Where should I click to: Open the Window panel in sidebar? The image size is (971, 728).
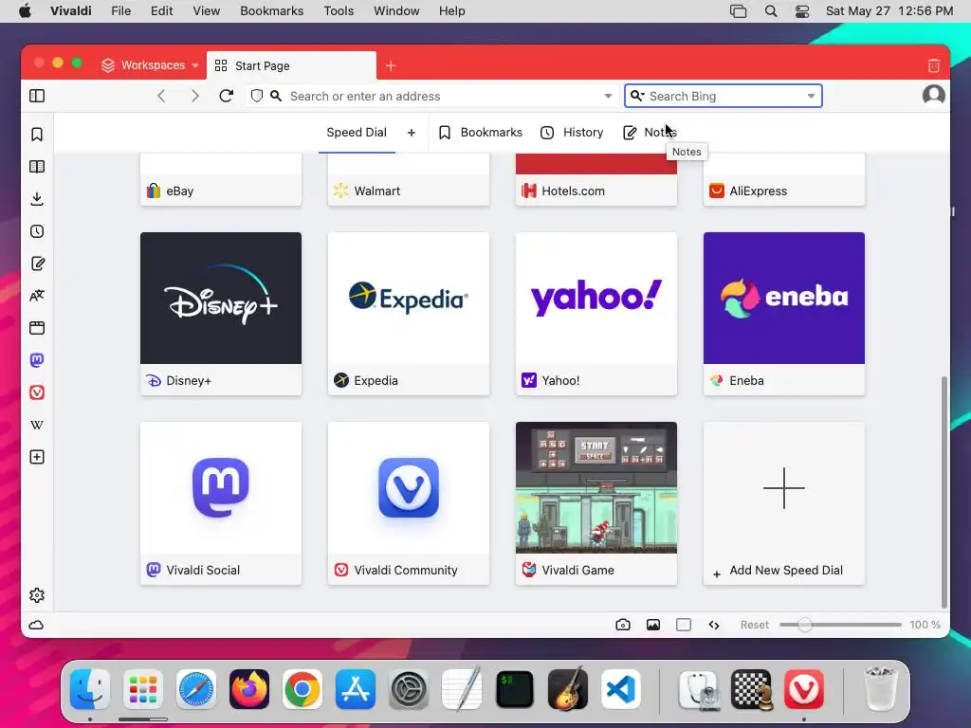coord(37,327)
